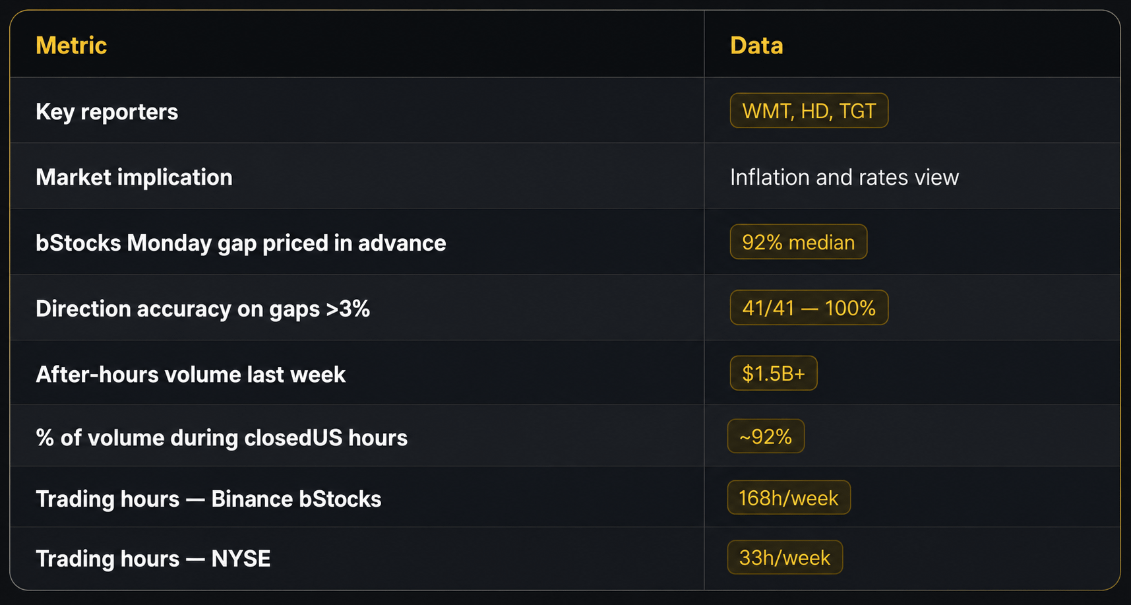Select the WMT, HD, TGT badge

coord(809,111)
